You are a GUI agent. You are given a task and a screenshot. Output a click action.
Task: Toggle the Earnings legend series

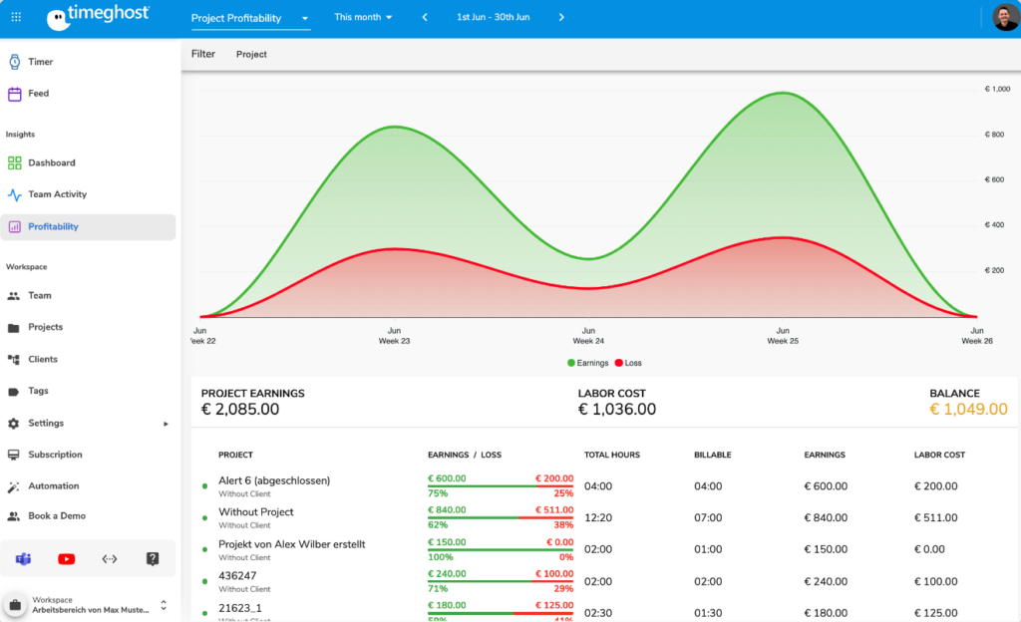click(x=587, y=363)
